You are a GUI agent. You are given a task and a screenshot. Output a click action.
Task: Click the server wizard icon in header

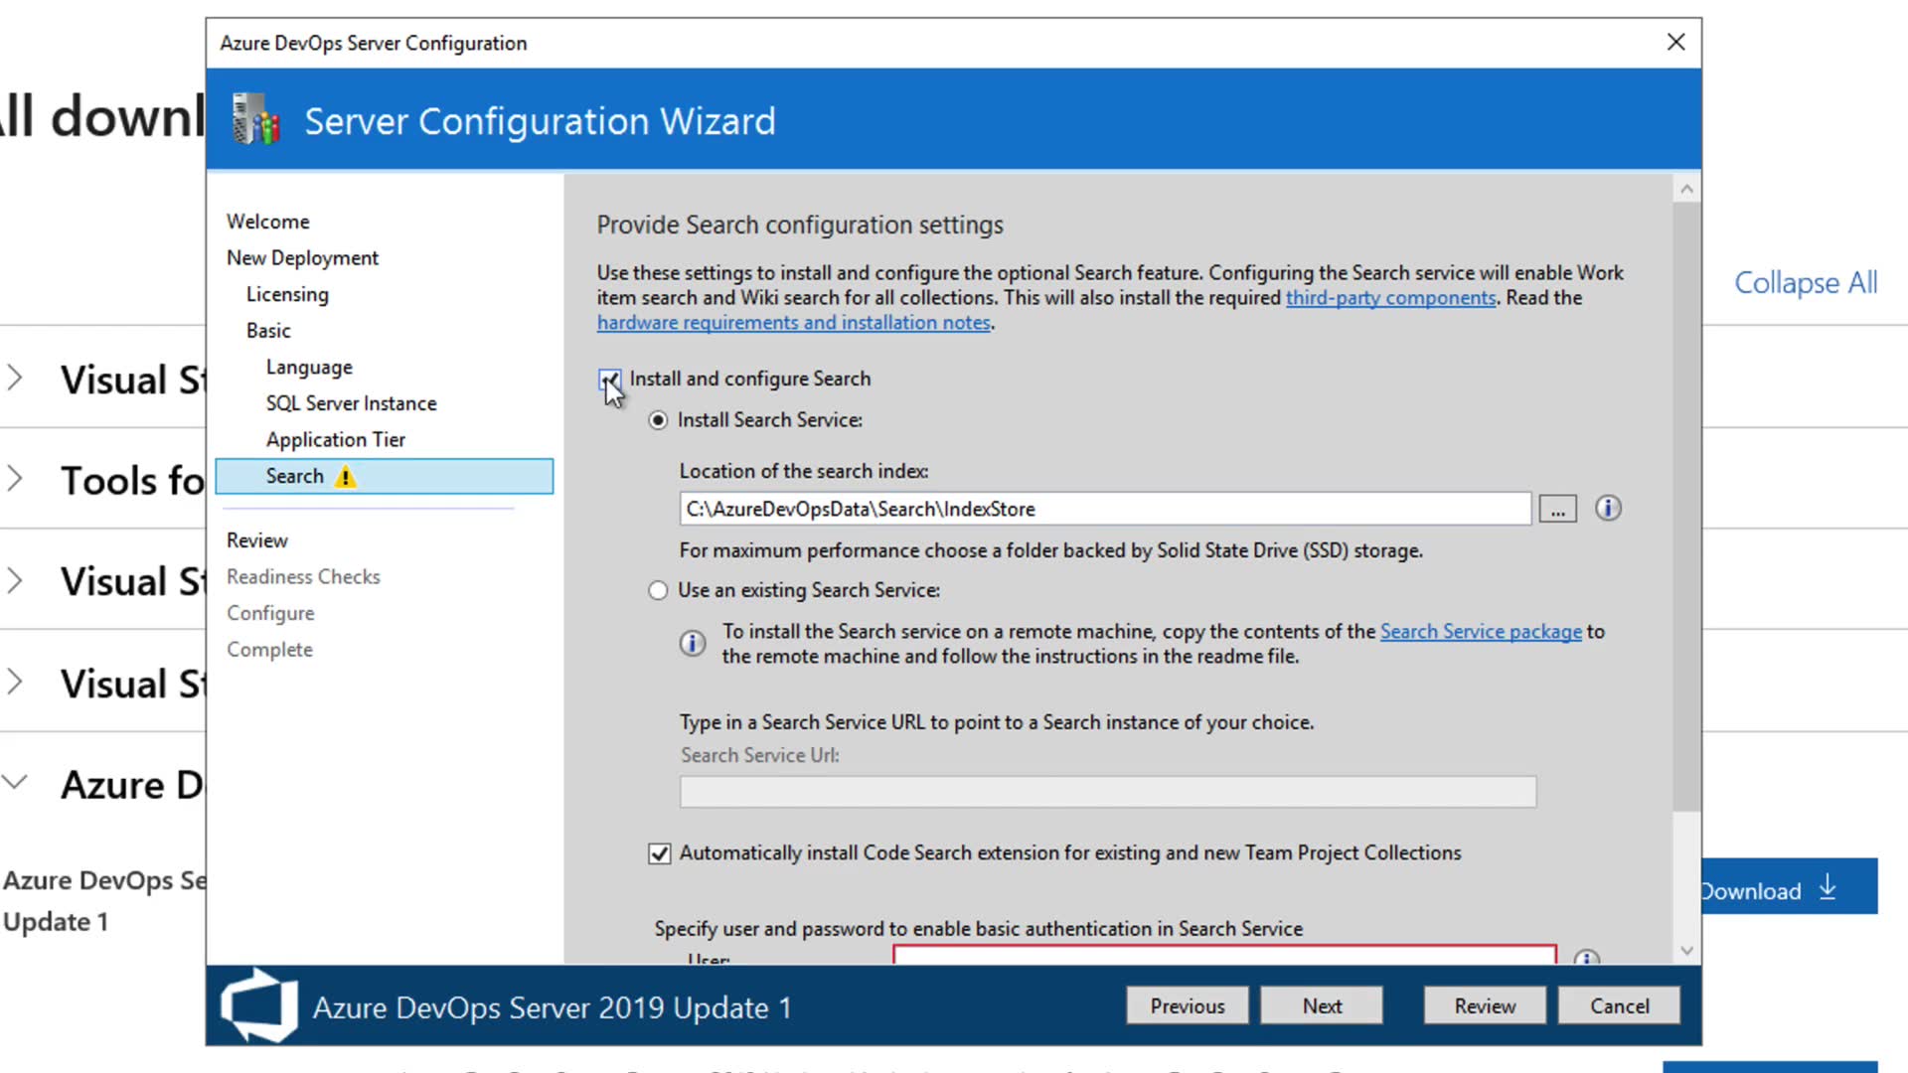tap(255, 120)
